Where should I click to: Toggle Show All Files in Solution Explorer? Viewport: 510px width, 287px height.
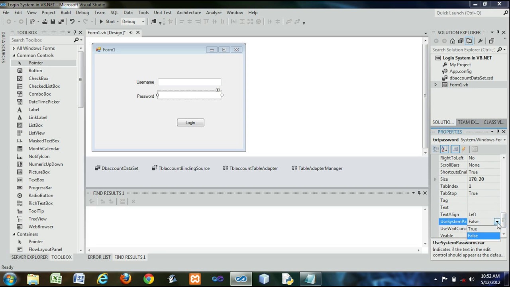click(x=469, y=41)
